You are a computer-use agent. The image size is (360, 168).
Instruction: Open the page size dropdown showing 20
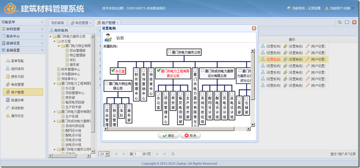pyautogui.click(x=104, y=154)
